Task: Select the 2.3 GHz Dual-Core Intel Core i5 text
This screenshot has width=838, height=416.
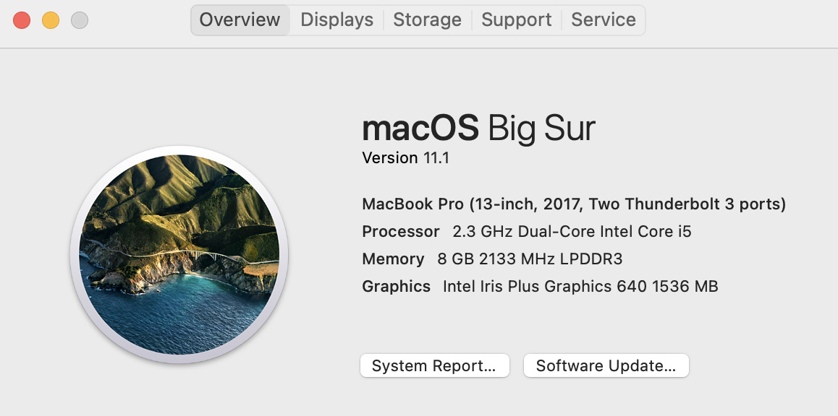Action: tap(572, 231)
